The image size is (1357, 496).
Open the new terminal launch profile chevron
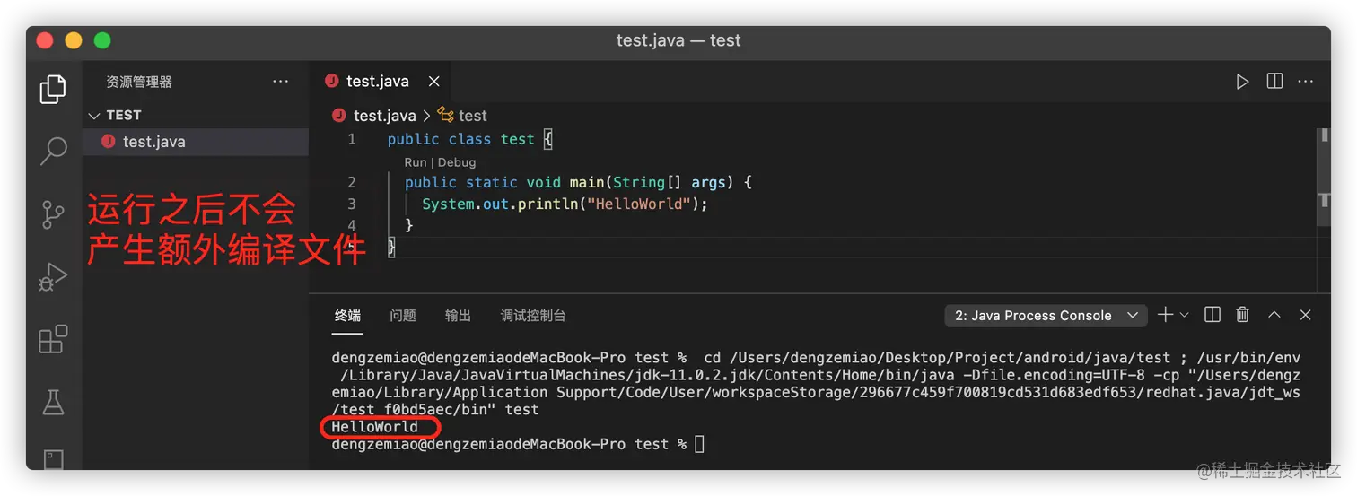tap(1184, 315)
